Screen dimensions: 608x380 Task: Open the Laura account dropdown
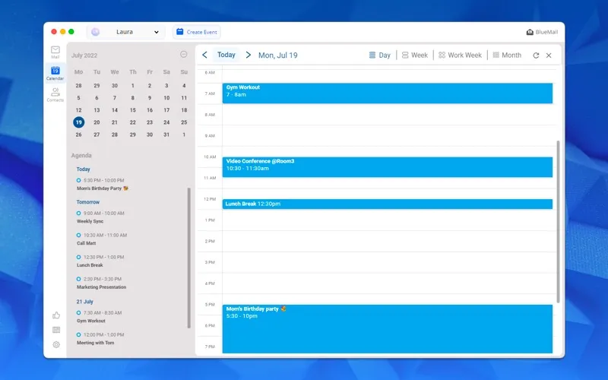coord(126,32)
